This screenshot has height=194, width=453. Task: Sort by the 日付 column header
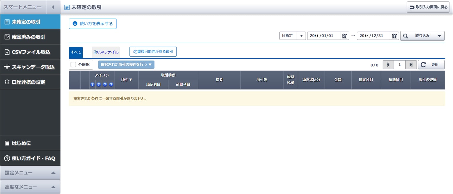point(126,80)
